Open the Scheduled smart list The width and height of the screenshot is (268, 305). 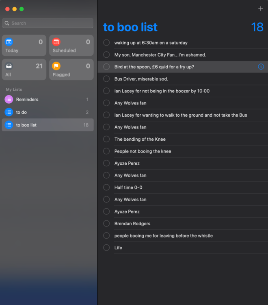[x=71, y=46]
